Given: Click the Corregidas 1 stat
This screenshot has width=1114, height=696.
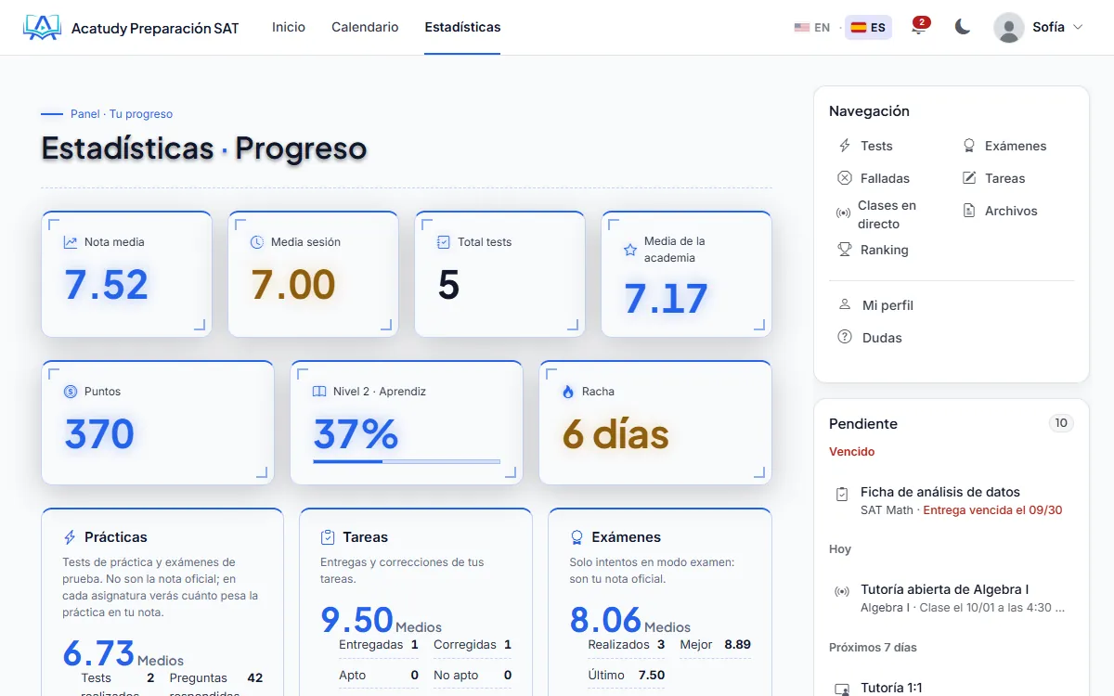Looking at the screenshot, I should pos(473,644).
